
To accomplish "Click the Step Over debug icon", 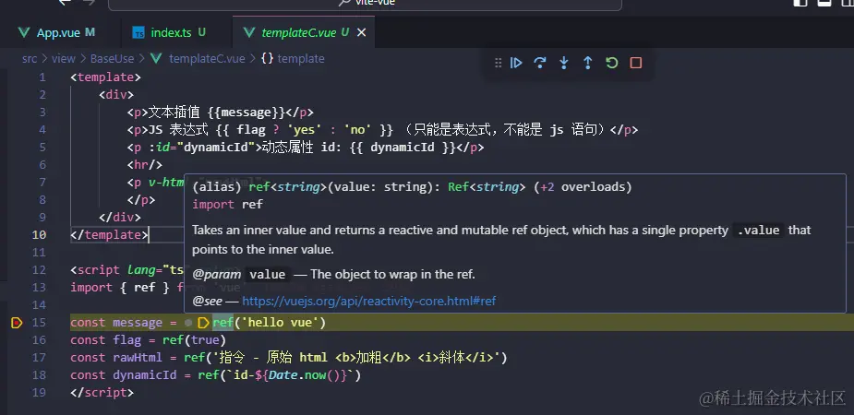I will tap(540, 63).
